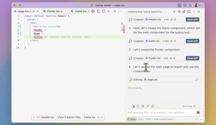This screenshot has height=125, width=216.
Task: Go forward with the right arrow
Action: 114,11
